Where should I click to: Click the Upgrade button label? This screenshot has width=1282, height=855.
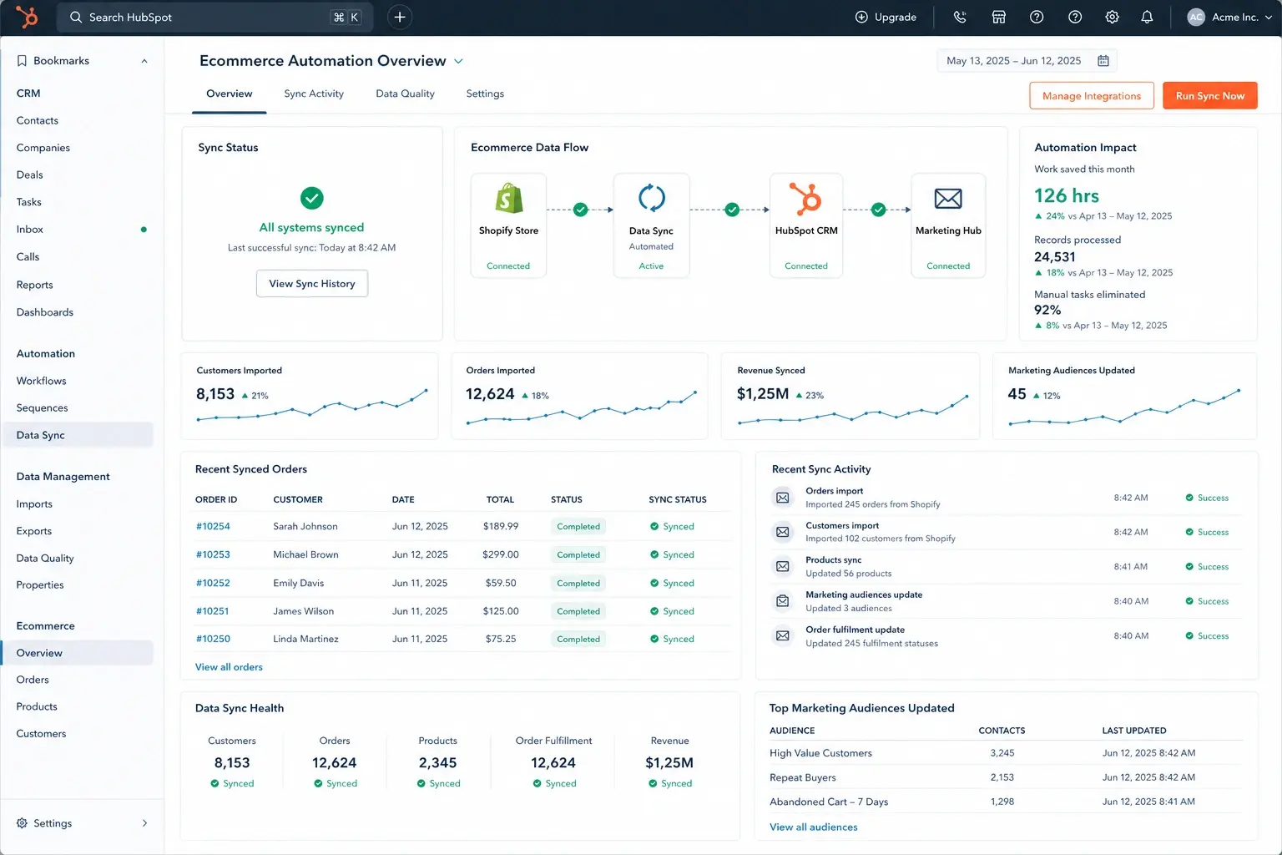tap(896, 17)
